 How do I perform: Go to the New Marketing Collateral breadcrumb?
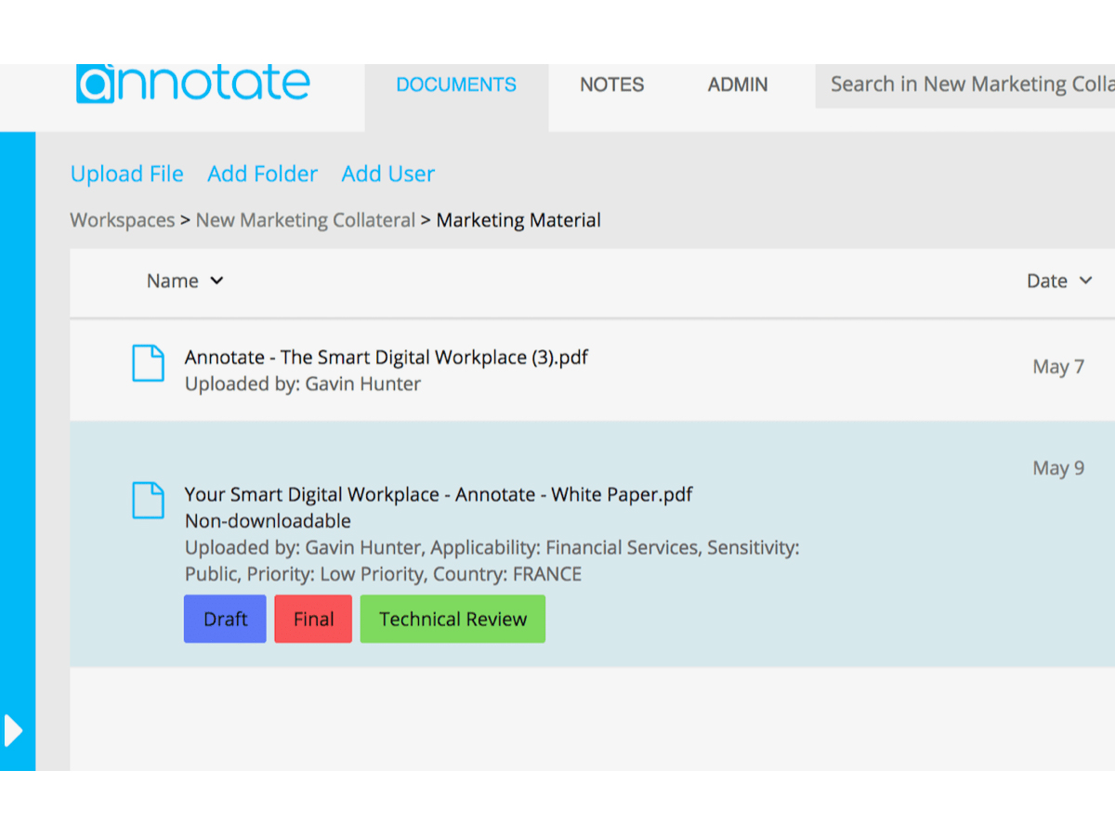[x=305, y=220]
